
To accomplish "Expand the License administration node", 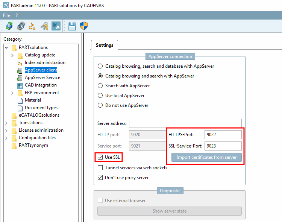I will 6,131.
